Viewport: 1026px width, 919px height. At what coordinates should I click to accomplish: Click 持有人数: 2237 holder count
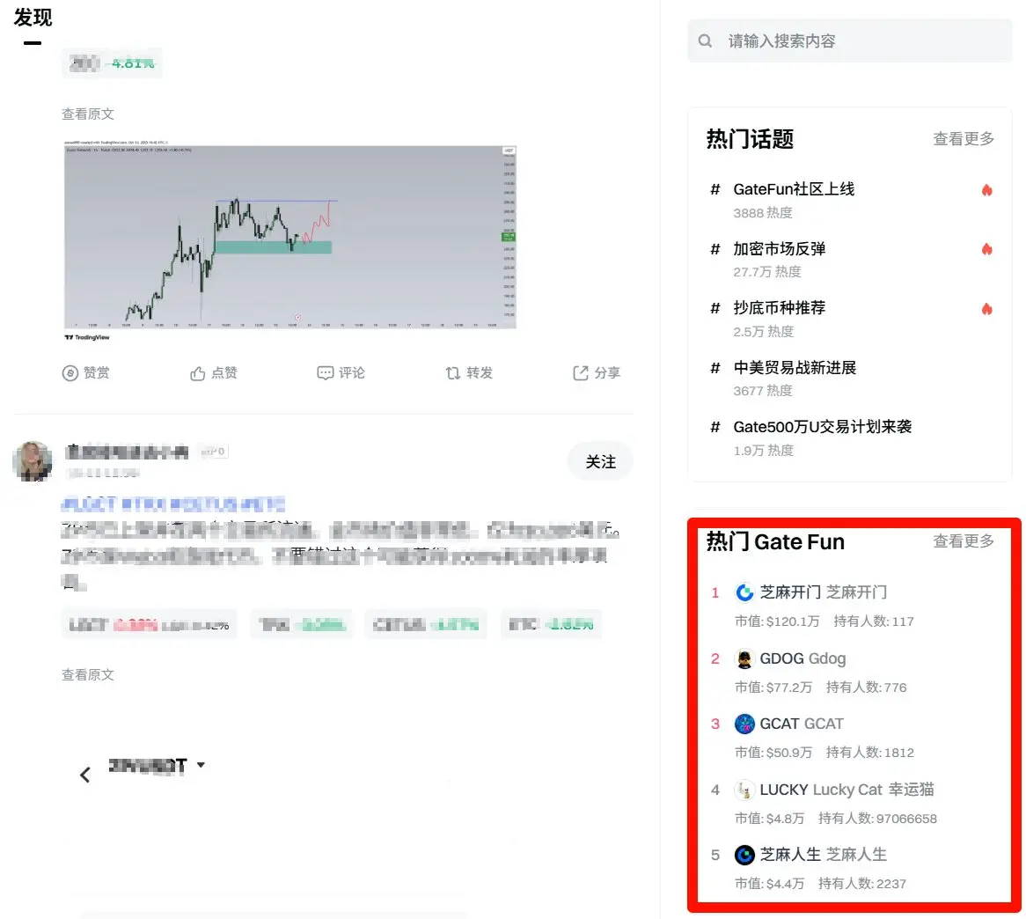point(862,885)
